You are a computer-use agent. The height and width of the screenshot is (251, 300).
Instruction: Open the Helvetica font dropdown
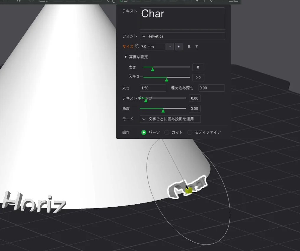182,36
